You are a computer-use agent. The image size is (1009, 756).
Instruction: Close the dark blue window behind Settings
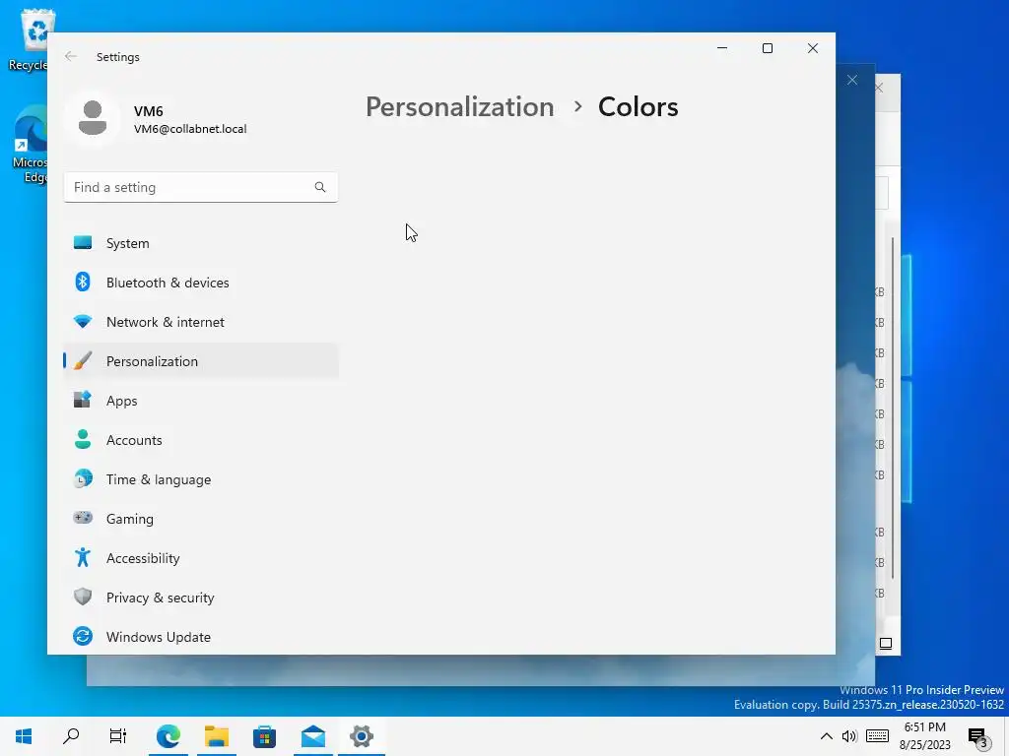[x=852, y=80]
